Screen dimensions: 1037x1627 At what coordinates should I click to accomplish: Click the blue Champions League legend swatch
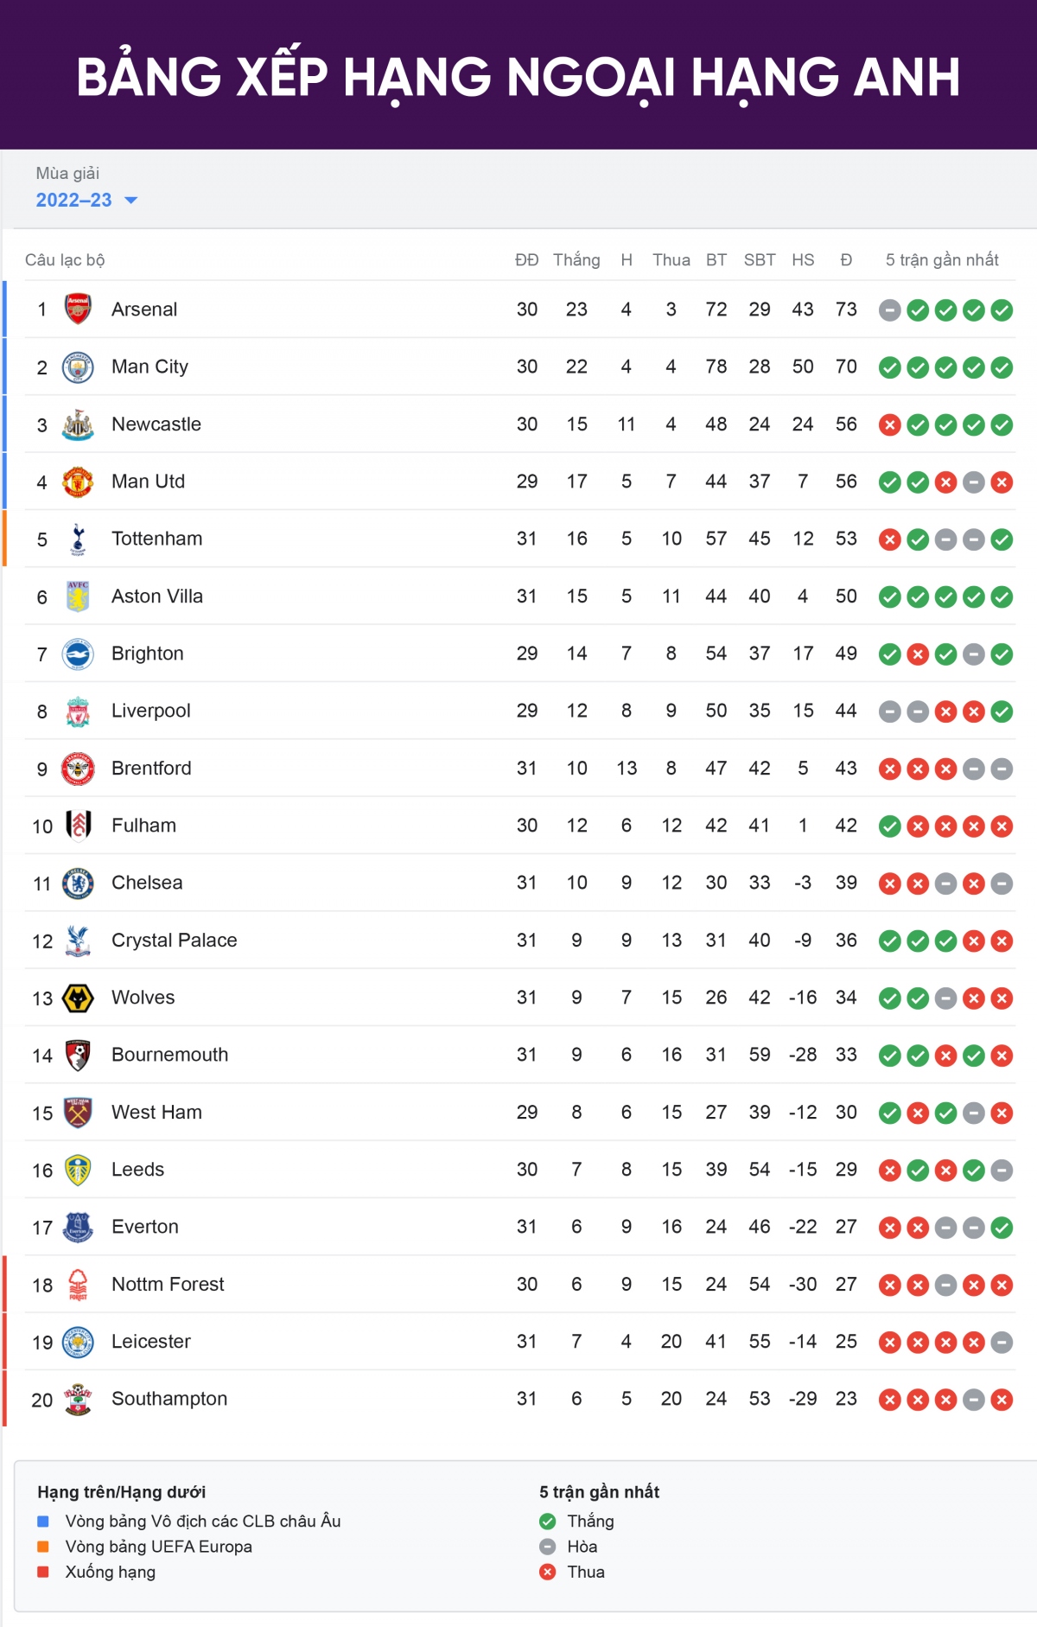(43, 1522)
